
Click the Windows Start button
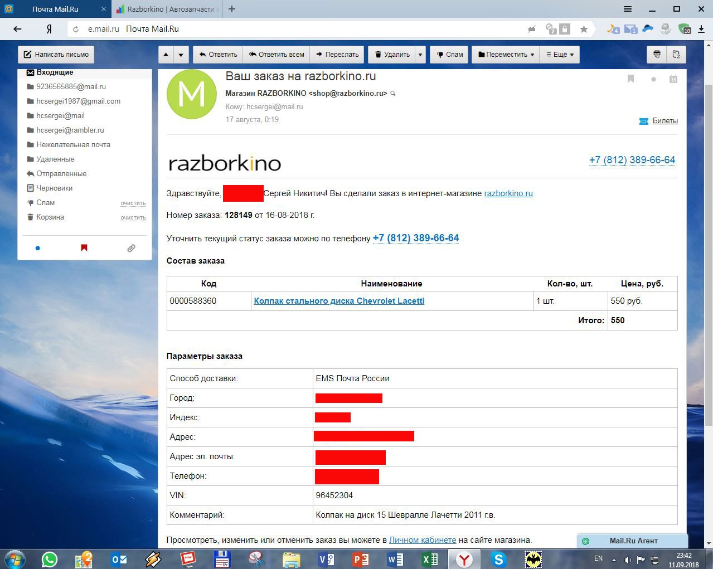tap(14, 559)
